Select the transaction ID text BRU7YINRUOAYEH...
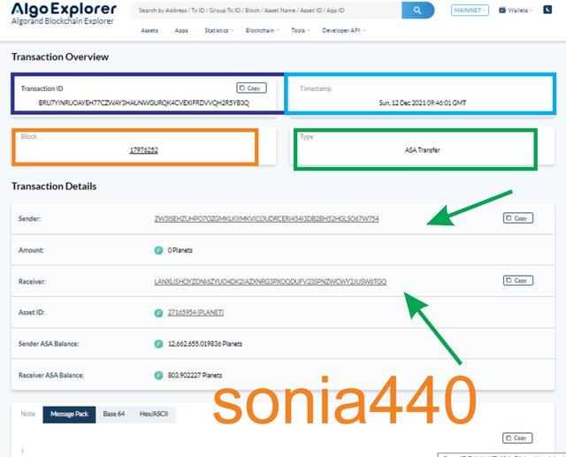Viewport: 566px width, 457px height. [x=143, y=103]
